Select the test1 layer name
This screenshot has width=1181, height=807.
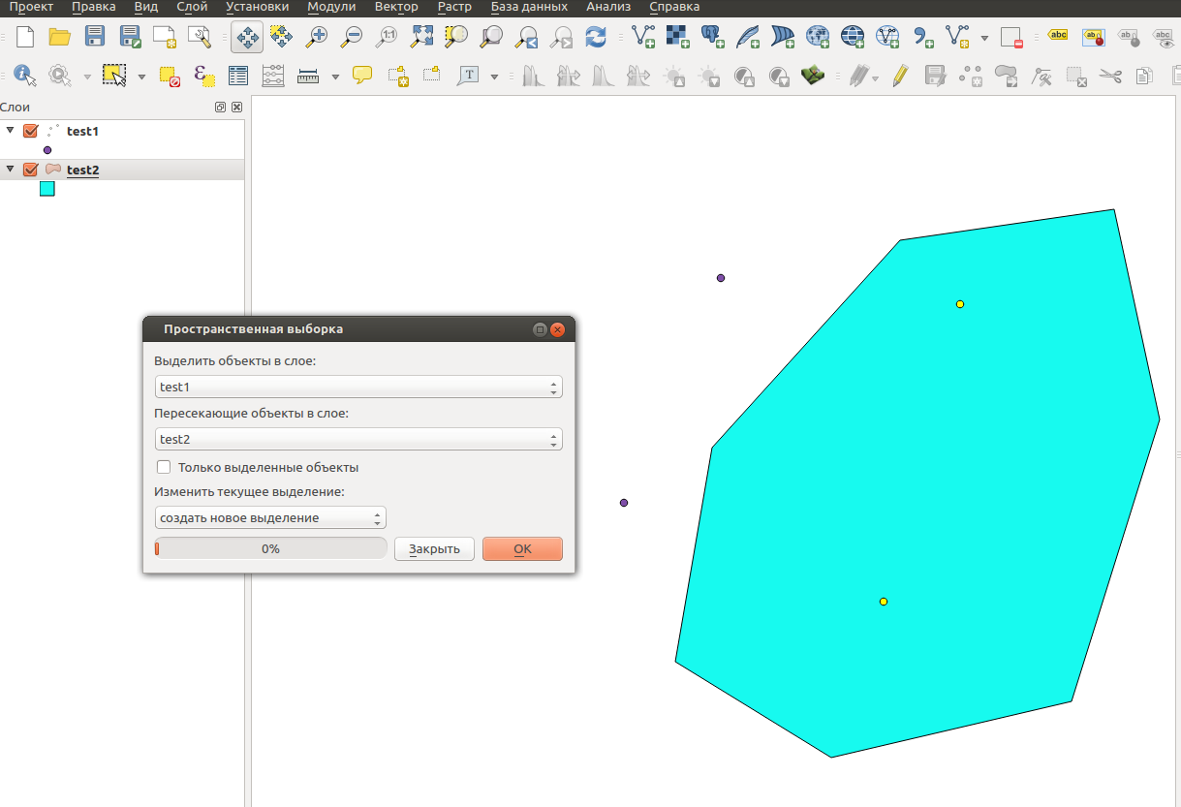83,131
